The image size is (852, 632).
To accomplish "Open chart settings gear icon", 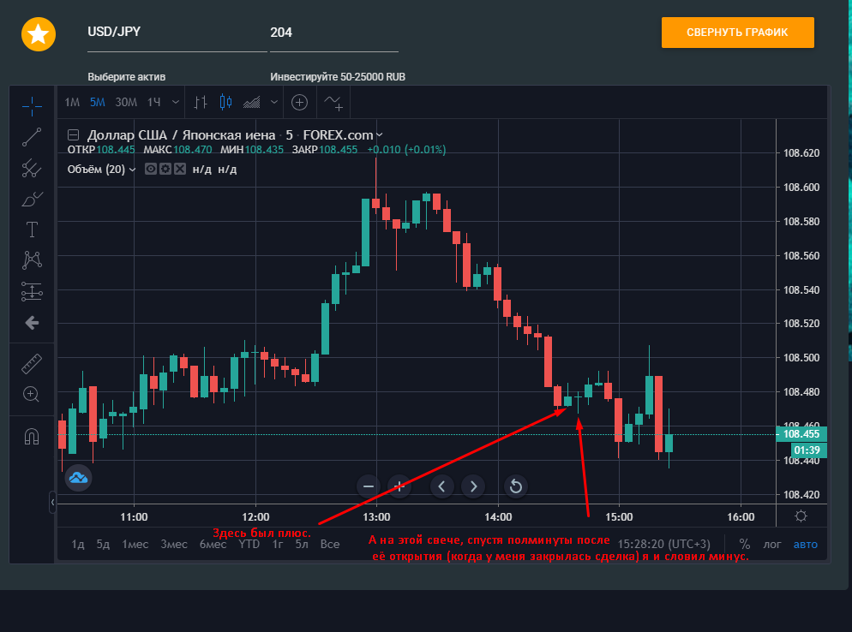I will (801, 516).
